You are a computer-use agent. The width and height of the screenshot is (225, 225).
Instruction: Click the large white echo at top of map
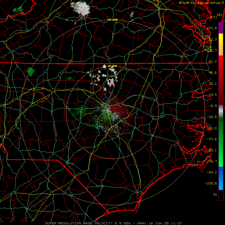coord(81,8)
